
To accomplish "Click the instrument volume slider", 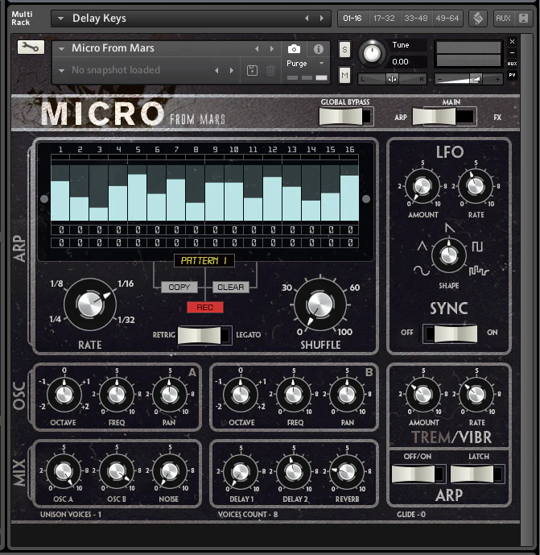I will coord(468,79).
